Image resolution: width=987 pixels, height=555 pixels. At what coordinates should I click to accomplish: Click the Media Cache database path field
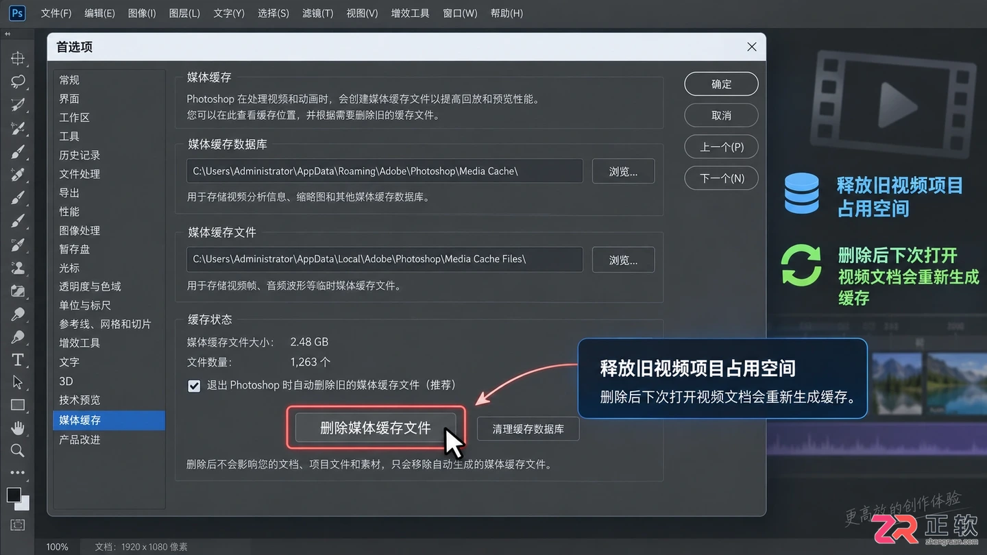click(385, 171)
